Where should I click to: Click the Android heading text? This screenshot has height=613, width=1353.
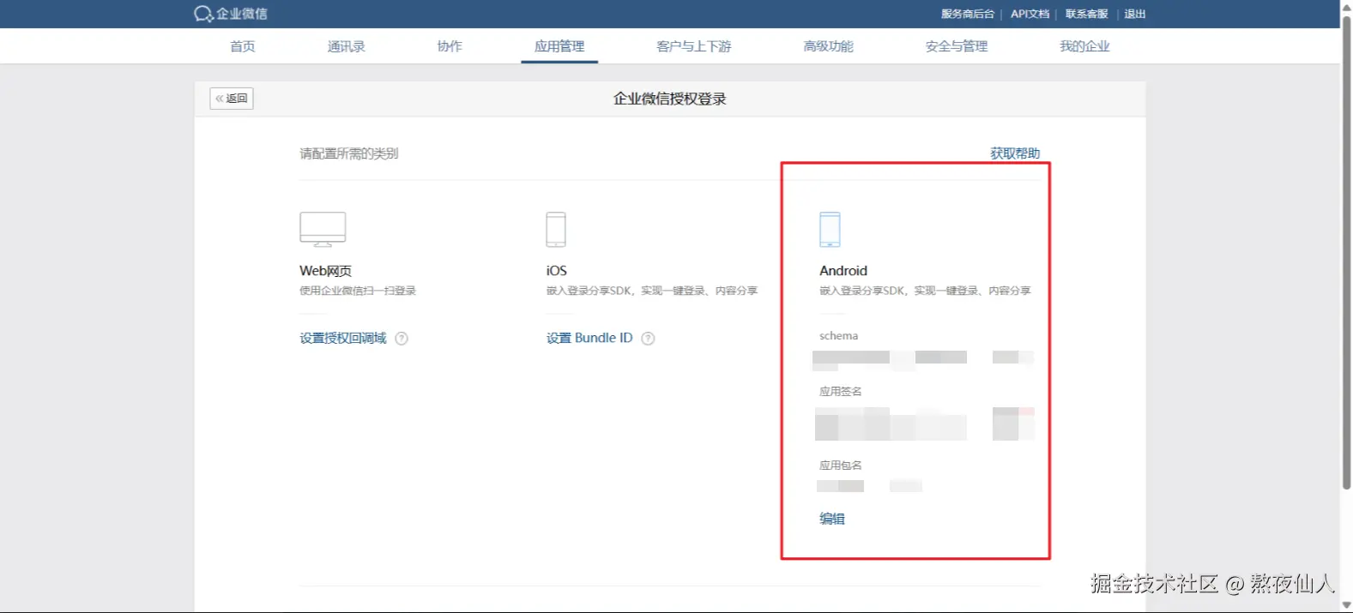pos(843,271)
